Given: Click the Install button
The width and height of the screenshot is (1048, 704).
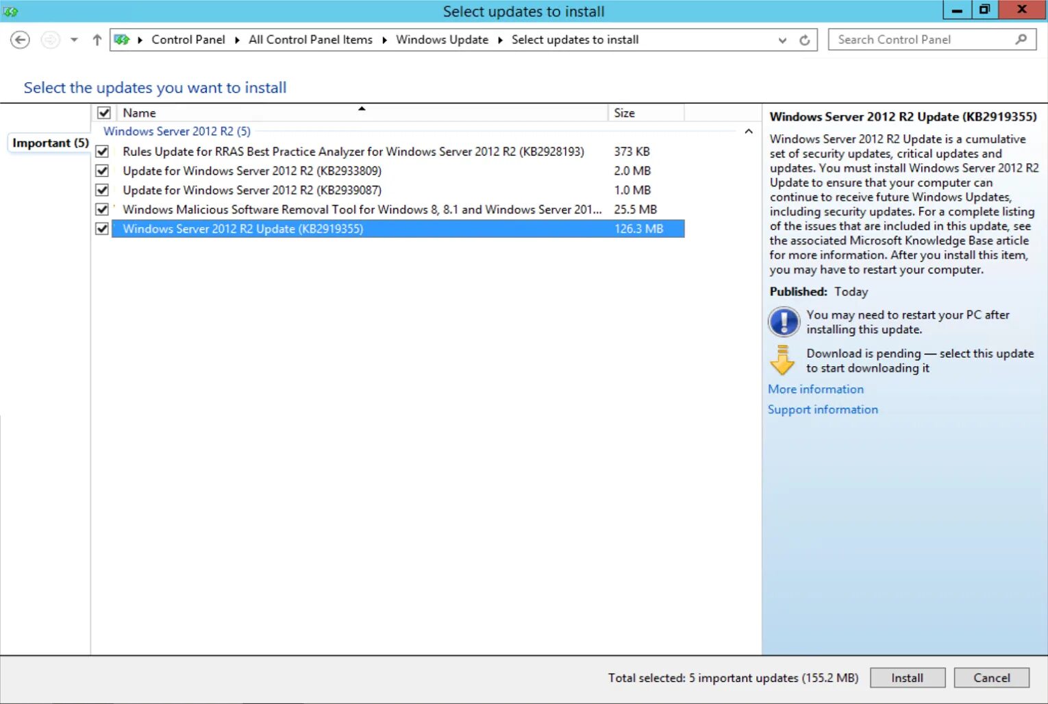Looking at the screenshot, I should pyautogui.click(x=908, y=678).
